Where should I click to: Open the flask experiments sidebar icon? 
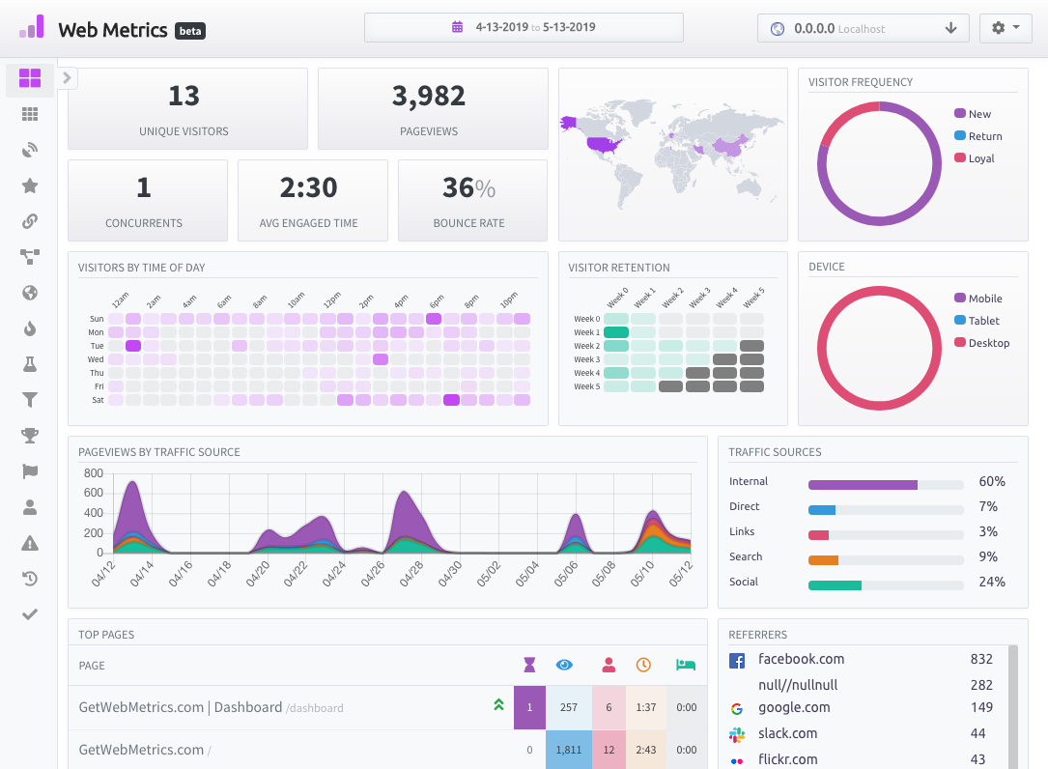(x=30, y=364)
